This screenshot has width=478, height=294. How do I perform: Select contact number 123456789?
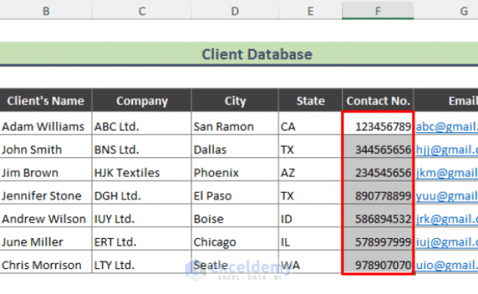378,123
